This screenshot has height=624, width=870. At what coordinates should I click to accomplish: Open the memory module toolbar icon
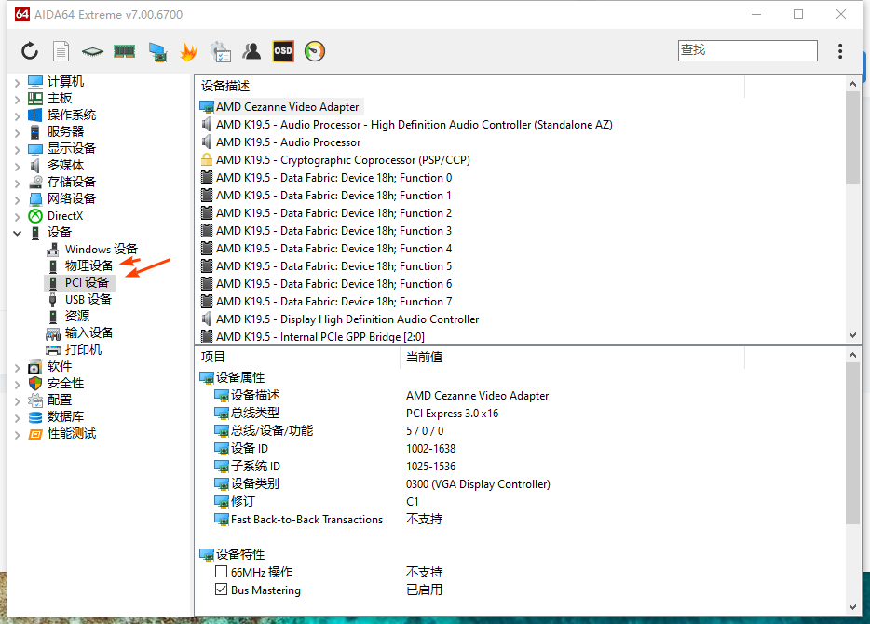click(x=124, y=51)
